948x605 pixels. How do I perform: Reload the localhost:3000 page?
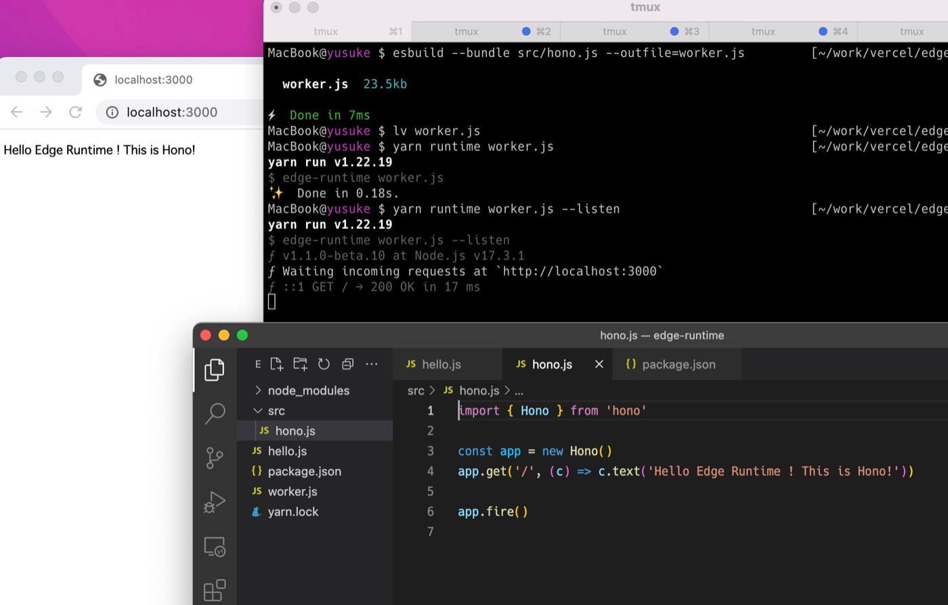pos(75,112)
